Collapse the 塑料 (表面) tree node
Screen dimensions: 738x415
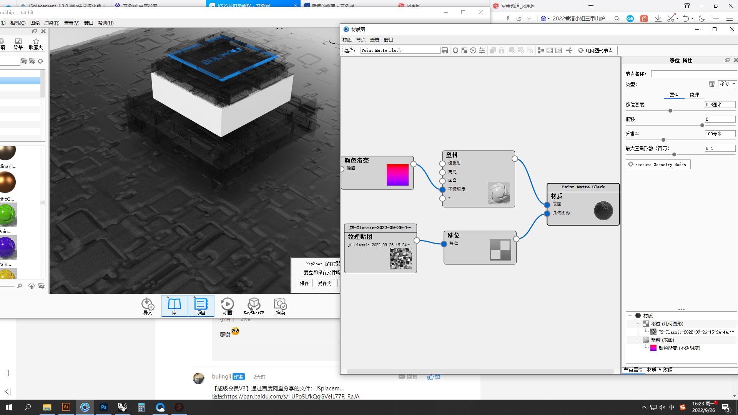(x=638, y=340)
